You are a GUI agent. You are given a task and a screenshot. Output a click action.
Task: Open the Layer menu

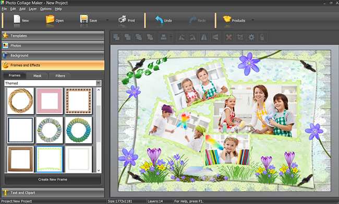pyautogui.click(x=33, y=9)
